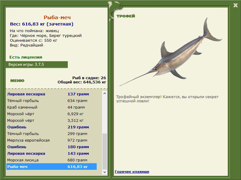Click the fish list scrollbar thumb

pyautogui.click(x=105, y=151)
